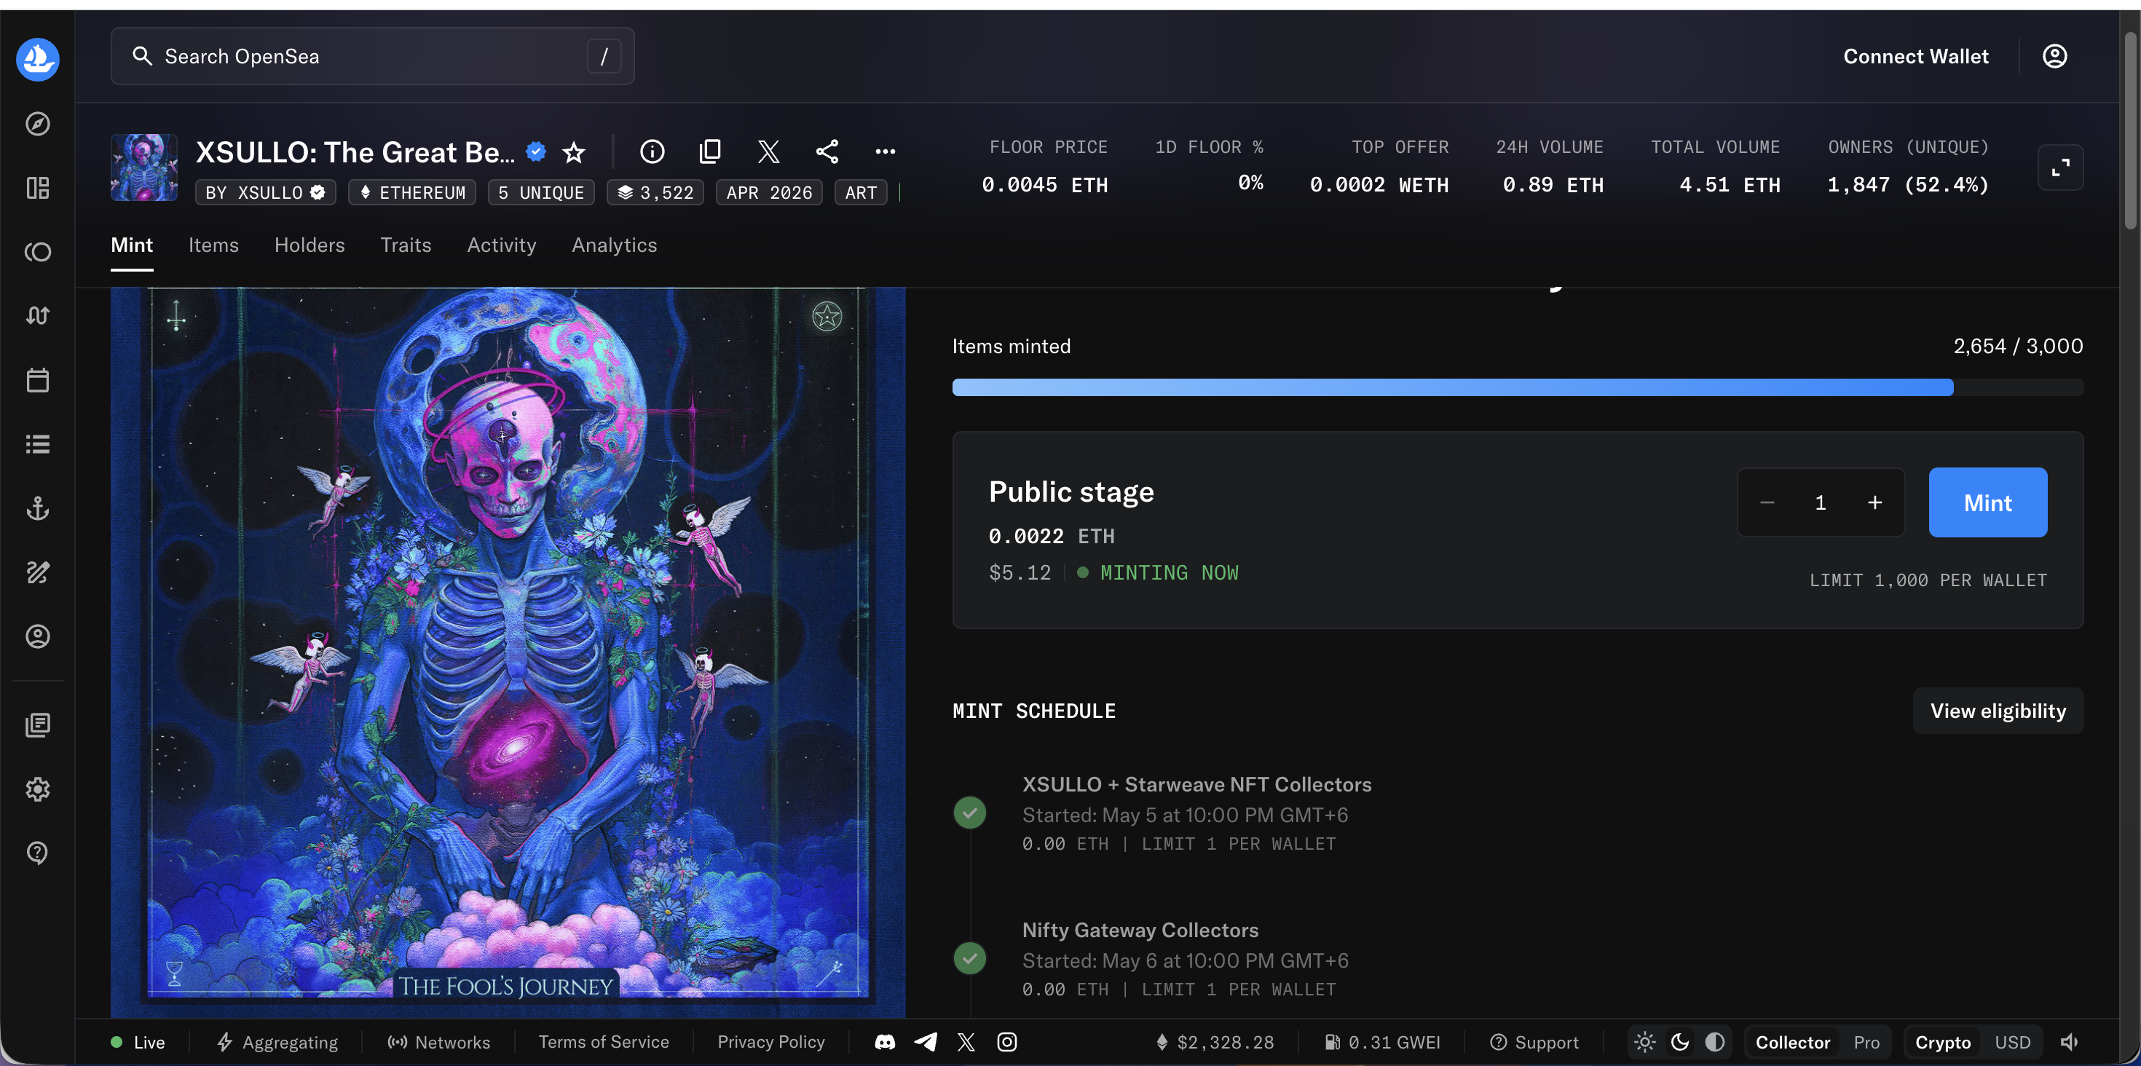Click the Networks status item
Screen dimensions: 2141x1066
click(x=439, y=1042)
